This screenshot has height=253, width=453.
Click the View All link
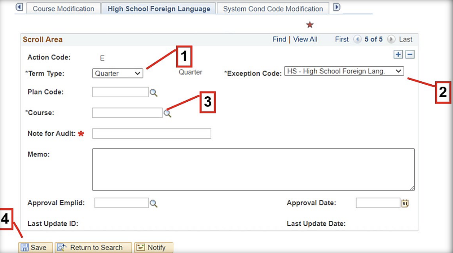click(305, 39)
